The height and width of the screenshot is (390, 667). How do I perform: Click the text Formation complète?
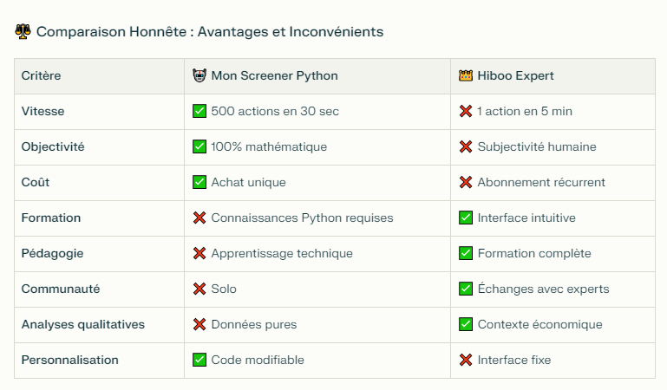click(x=534, y=254)
